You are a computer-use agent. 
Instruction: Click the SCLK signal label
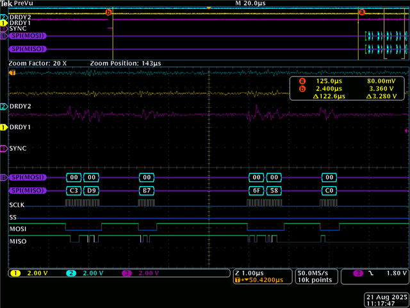pos(17,205)
